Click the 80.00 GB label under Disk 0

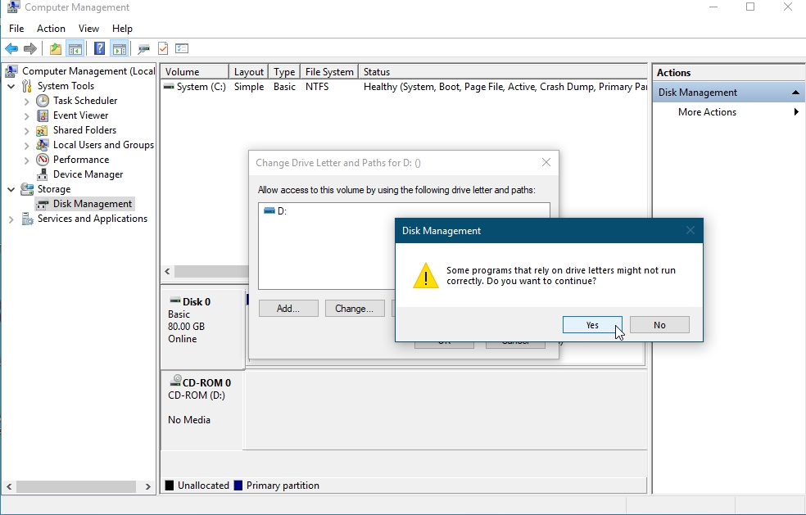pyautogui.click(x=186, y=327)
